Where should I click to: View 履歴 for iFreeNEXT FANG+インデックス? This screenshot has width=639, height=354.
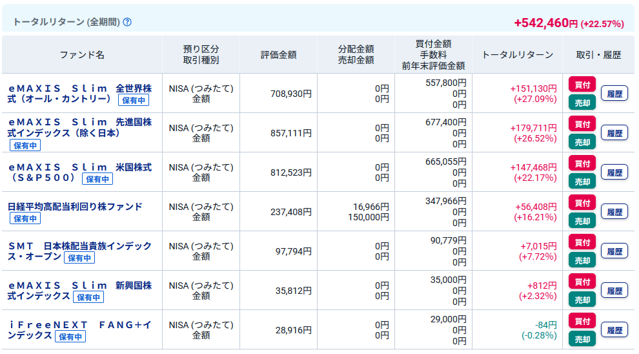point(614,330)
